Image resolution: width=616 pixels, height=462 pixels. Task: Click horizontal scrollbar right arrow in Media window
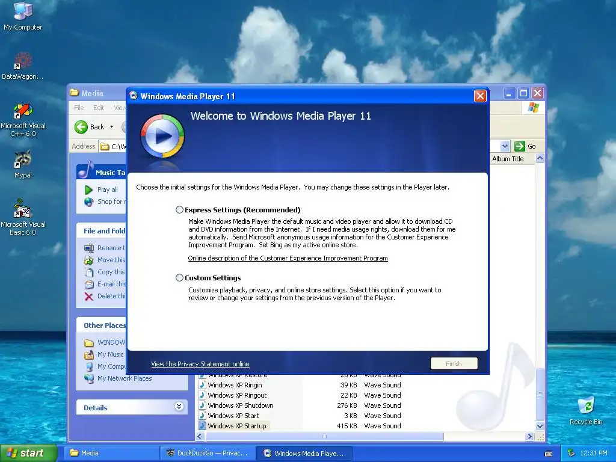(x=530, y=437)
